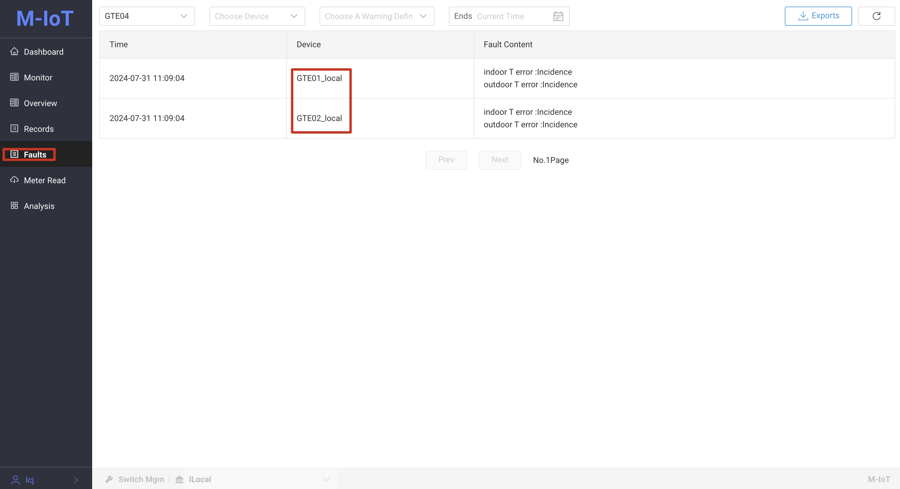Expand the lcj user menu arrow
This screenshot has height=489, width=900.
tap(76, 480)
